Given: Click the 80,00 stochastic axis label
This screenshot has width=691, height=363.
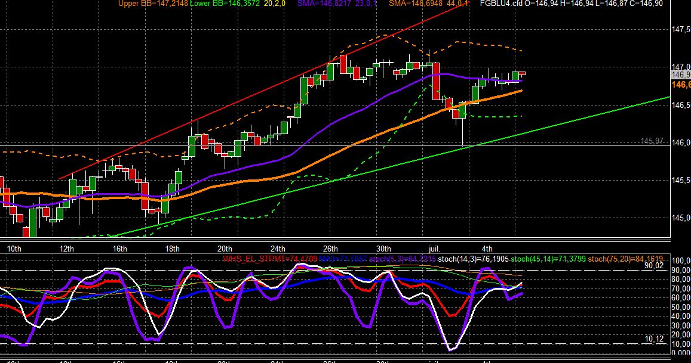Looking at the screenshot, I should [x=681, y=279].
